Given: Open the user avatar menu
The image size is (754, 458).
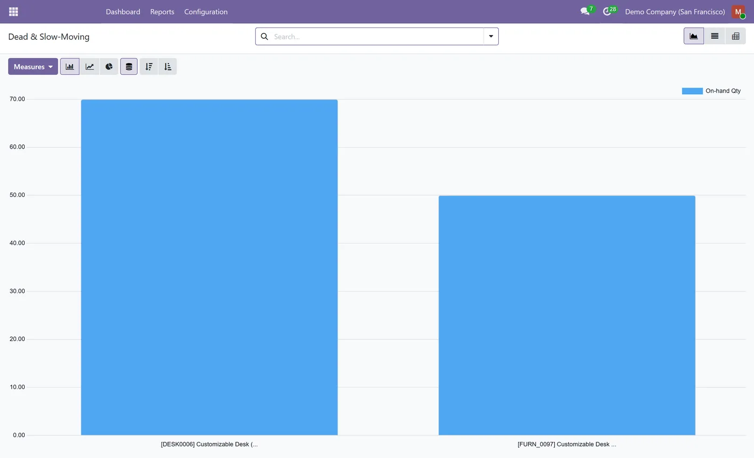Looking at the screenshot, I should tap(738, 11).
